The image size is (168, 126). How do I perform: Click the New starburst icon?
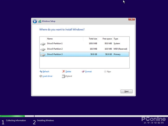point(105,71)
